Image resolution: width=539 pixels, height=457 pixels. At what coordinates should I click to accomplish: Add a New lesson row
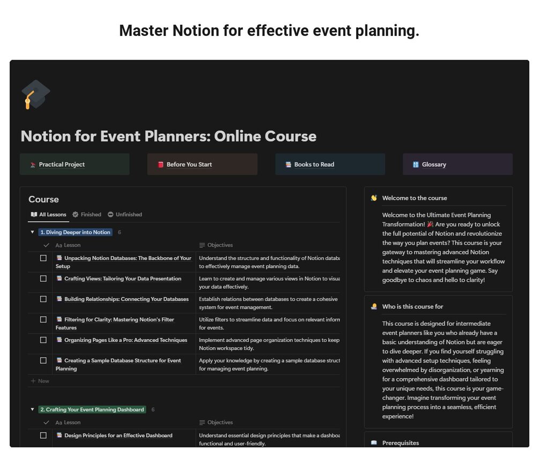pos(40,381)
